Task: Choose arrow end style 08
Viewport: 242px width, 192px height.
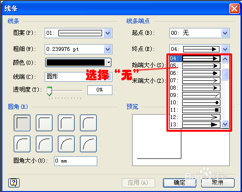Action: (x=195, y=88)
